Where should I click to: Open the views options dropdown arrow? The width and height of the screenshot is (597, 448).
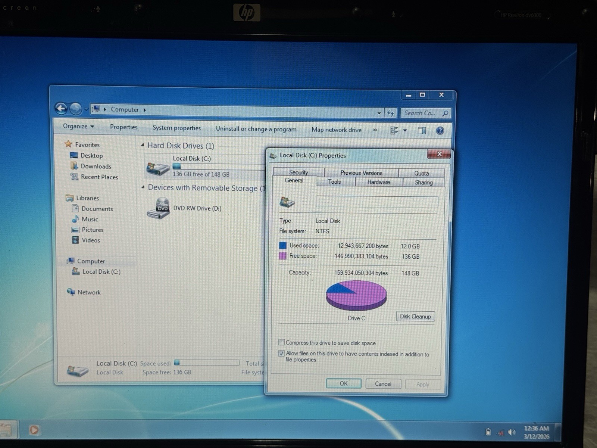click(405, 131)
